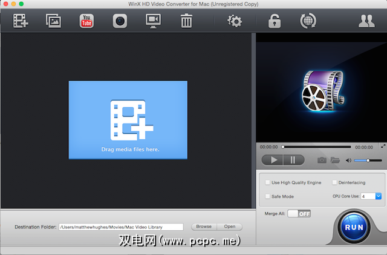Launch the camera video recorder
387x255 pixels.
(x=120, y=21)
